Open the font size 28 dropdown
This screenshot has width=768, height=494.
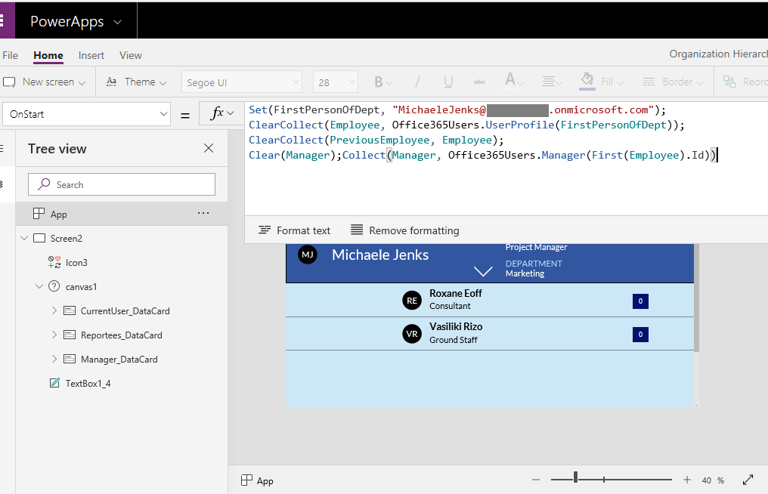click(x=335, y=81)
